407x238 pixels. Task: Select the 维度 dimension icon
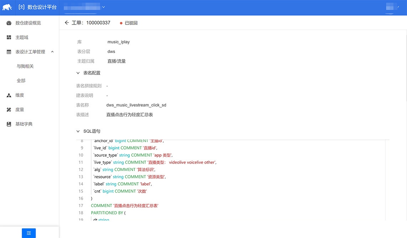pos(9,95)
